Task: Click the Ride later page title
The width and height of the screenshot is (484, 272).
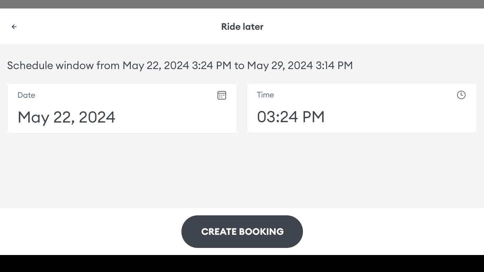Action: point(242,27)
